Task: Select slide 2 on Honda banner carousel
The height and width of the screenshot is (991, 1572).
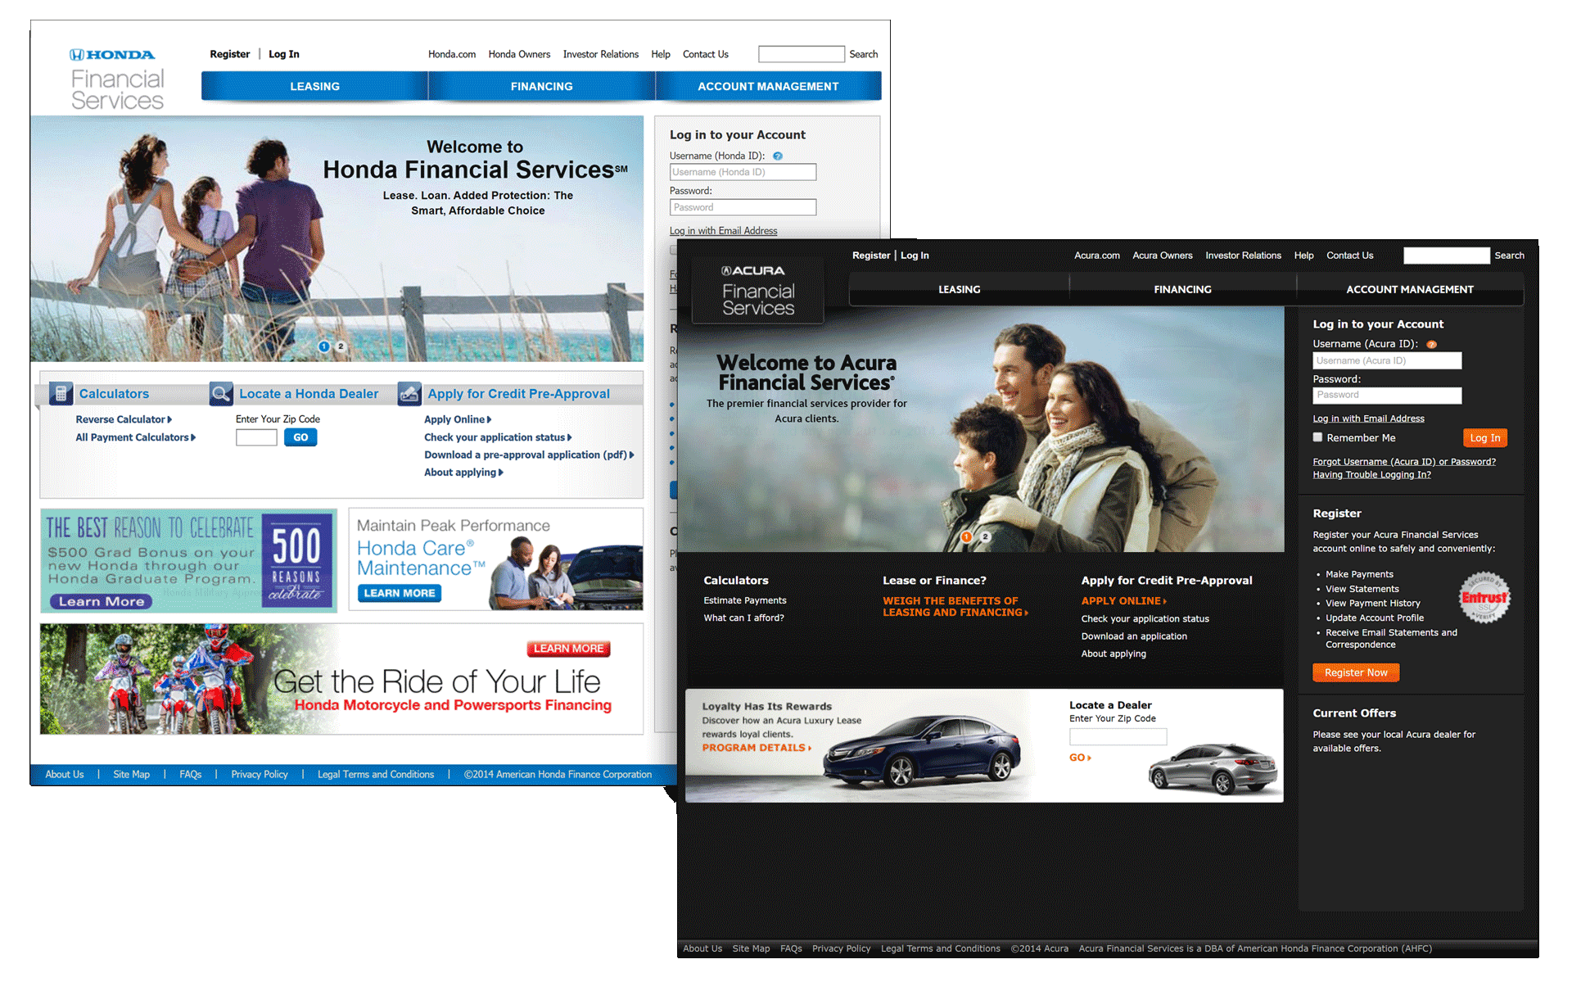Action: coord(341,346)
